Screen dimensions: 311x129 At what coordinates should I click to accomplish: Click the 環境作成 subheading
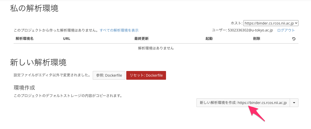pos(24,88)
